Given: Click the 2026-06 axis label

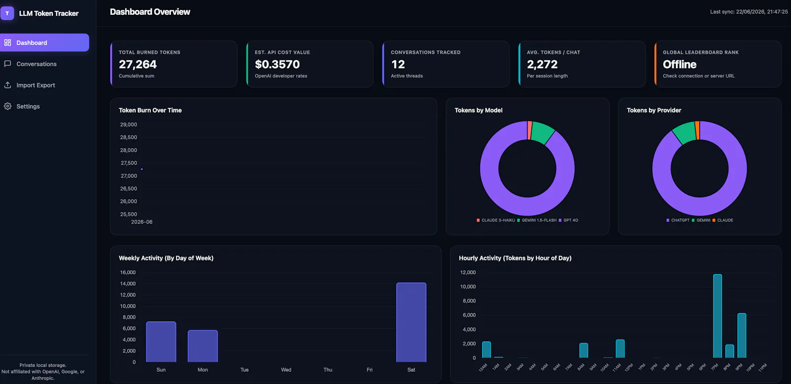Looking at the screenshot, I should (142, 222).
